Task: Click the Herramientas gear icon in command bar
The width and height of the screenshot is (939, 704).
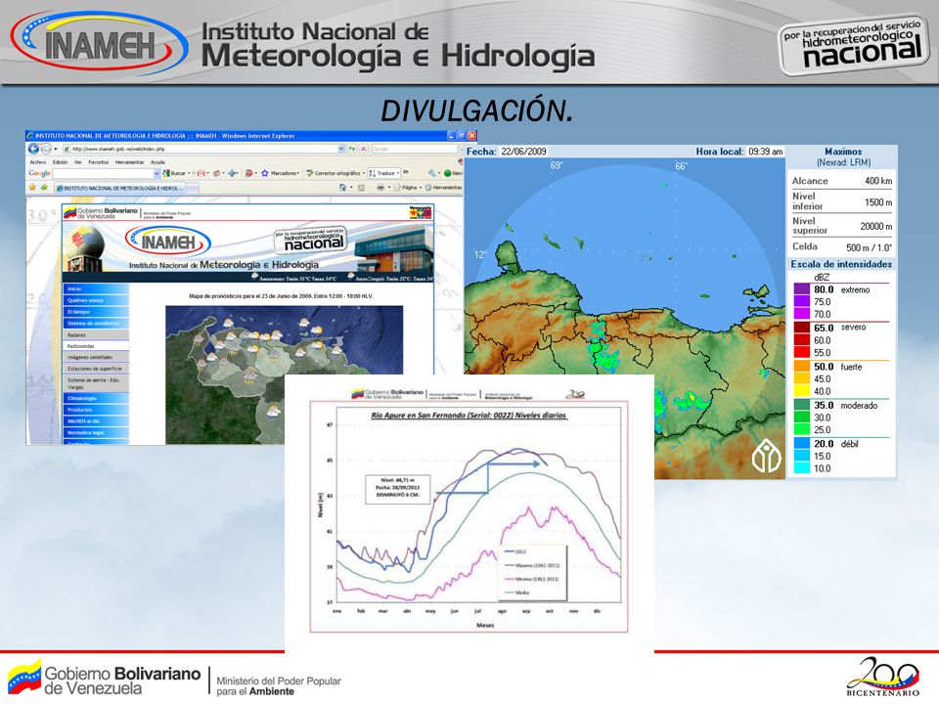Action: click(428, 188)
